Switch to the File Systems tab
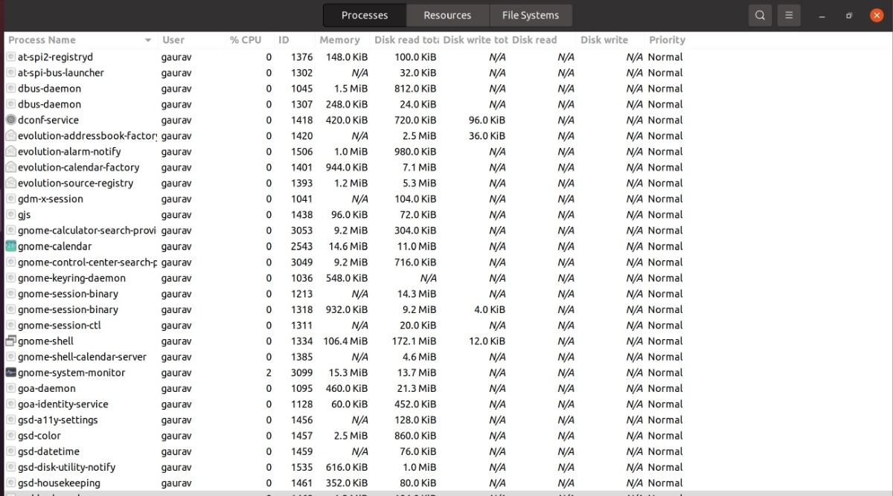Viewport: 893px width, 496px height. (530, 15)
